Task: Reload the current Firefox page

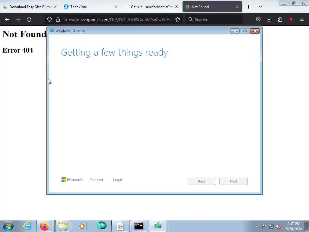Action: [29, 20]
